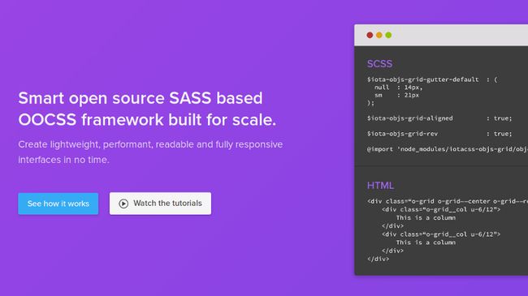The height and width of the screenshot is (296, 528).
Task: Click the text 'Create lightweight, performant, readable and fully responsive'
Action: [150, 144]
